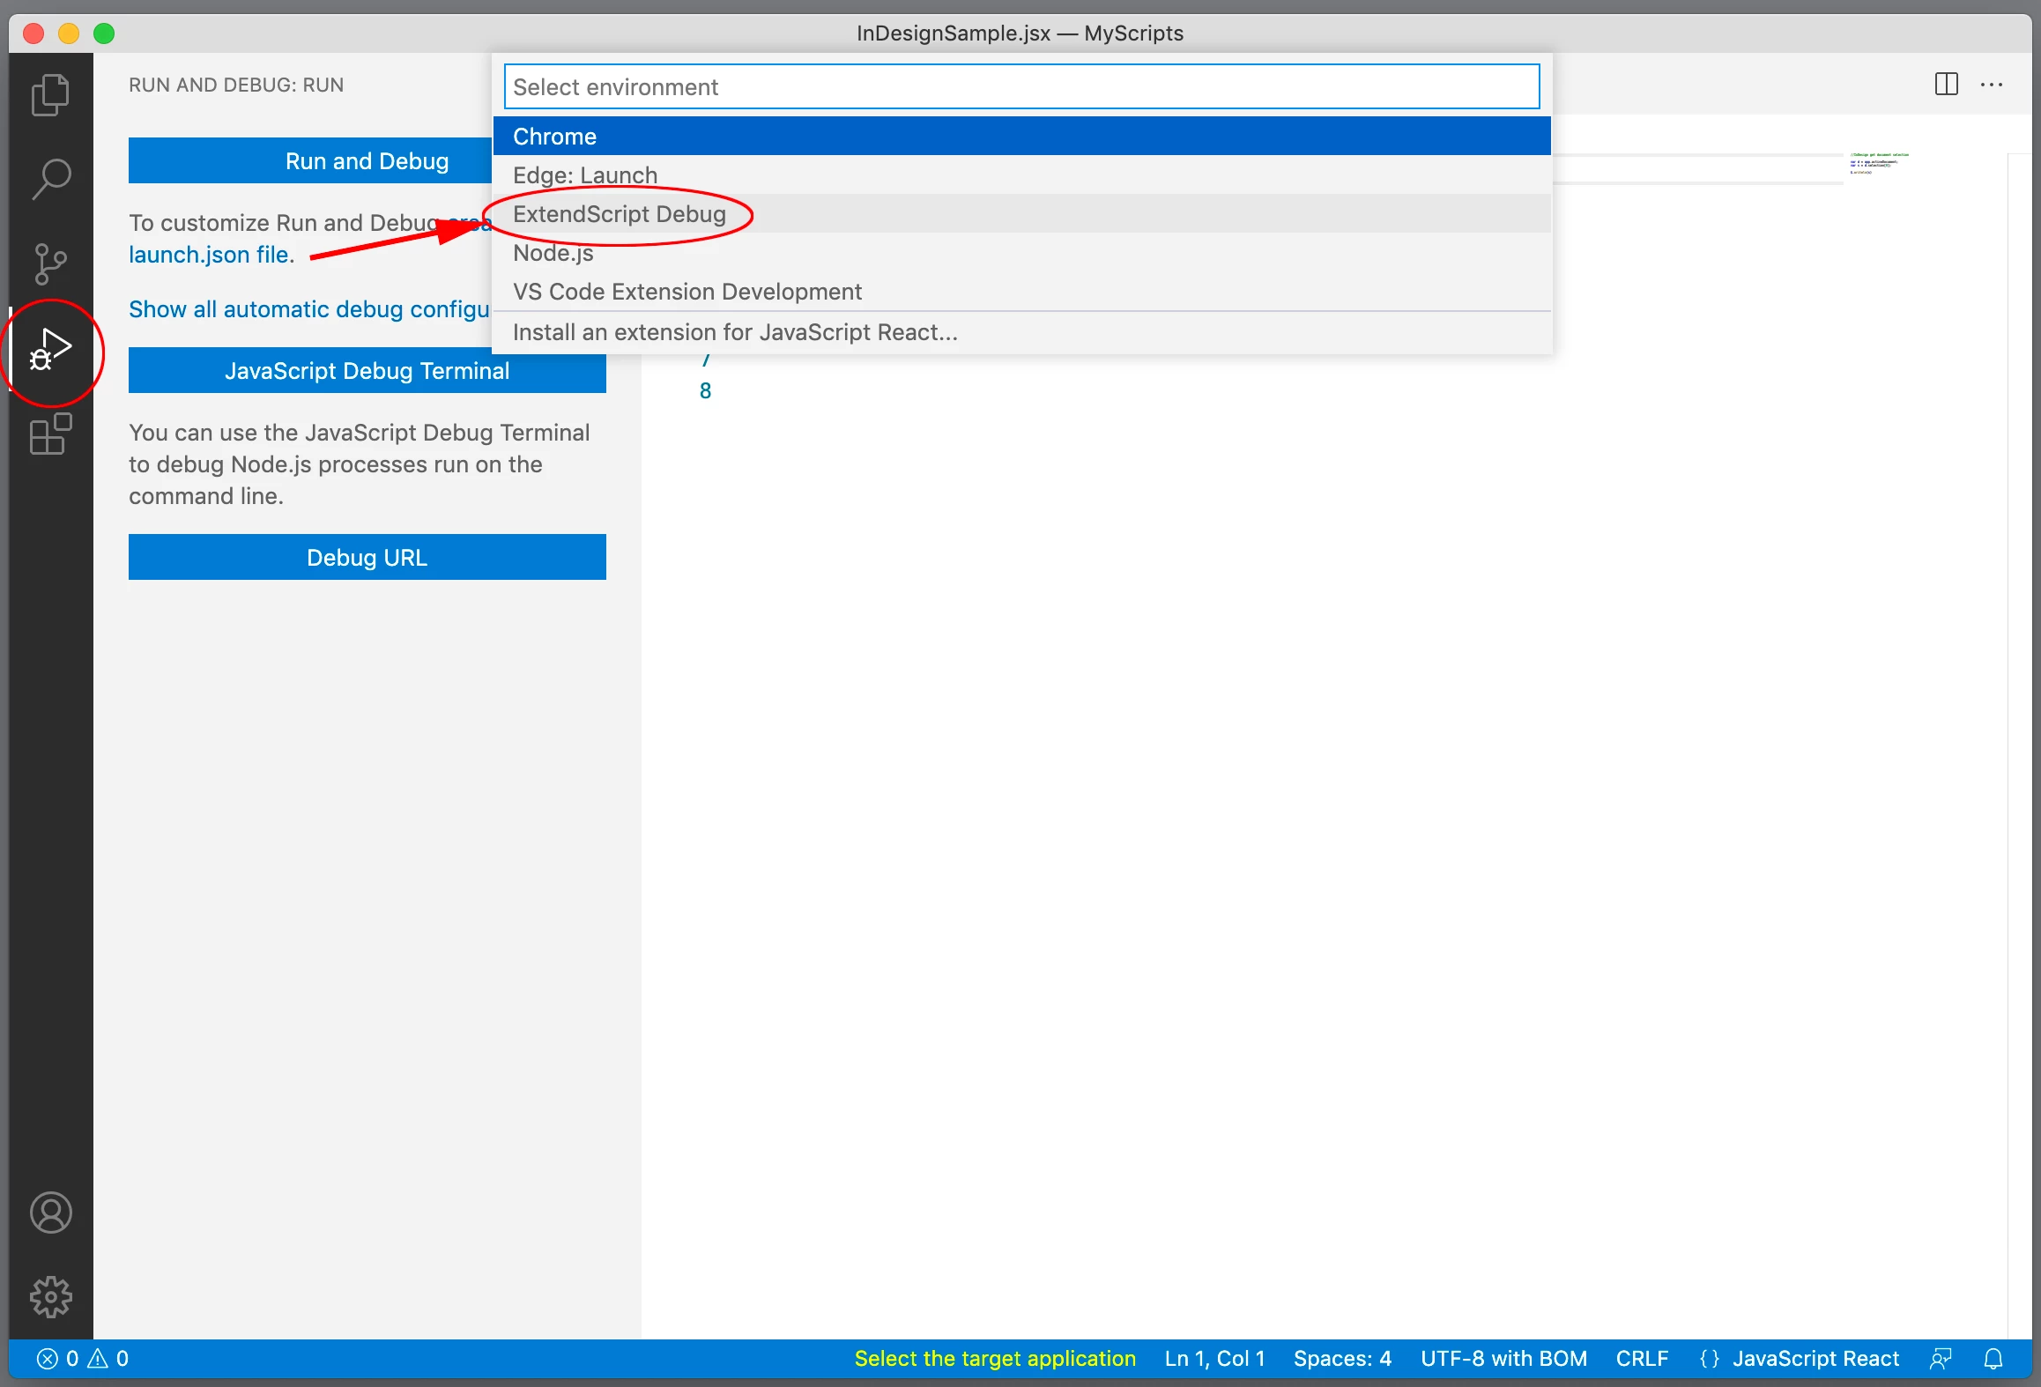Select ExtendScript Debug environment
The height and width of the screenshot is (1387, 2041).
(x=619, y=214)
